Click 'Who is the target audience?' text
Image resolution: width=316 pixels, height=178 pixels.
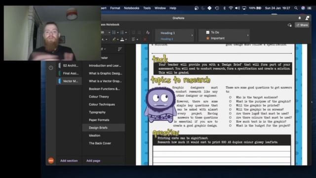point(257,97)
